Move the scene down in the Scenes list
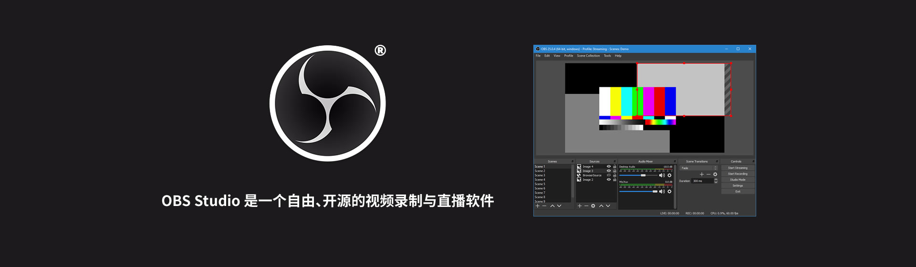Screen dimensions: 916x267 [559, 206]
